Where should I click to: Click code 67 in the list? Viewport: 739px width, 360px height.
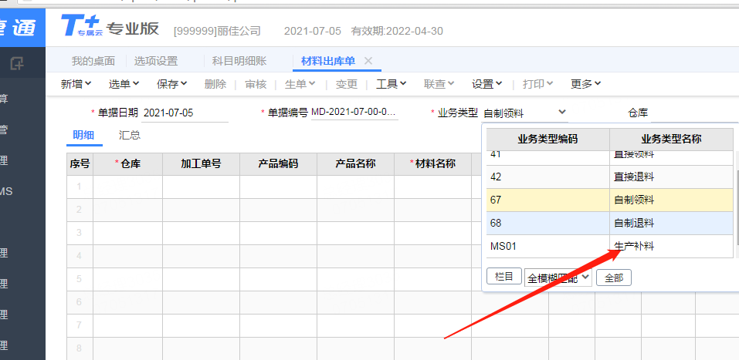[495, 200]
